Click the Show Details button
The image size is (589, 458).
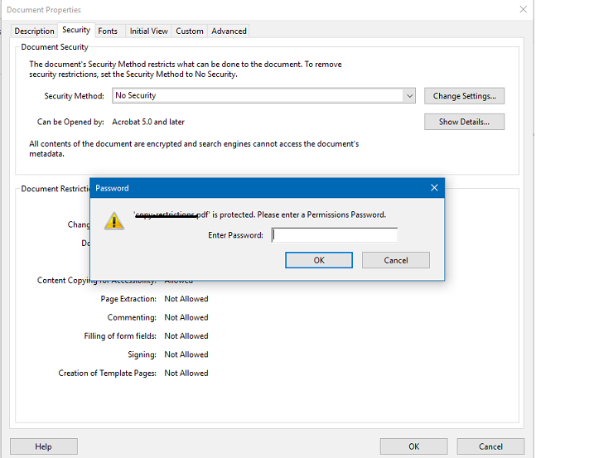point(464,122)
